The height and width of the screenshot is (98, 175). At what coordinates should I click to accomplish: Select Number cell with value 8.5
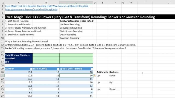tap(19, 89)
